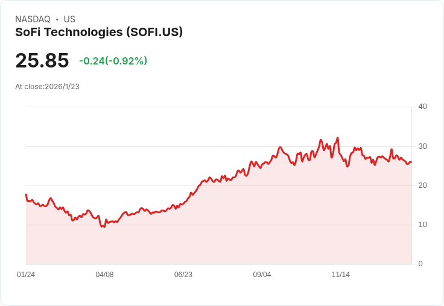Click the -0.24(-0.92%) price change
The height and width of the screenshot is (306, 444).
coord(113,61)
